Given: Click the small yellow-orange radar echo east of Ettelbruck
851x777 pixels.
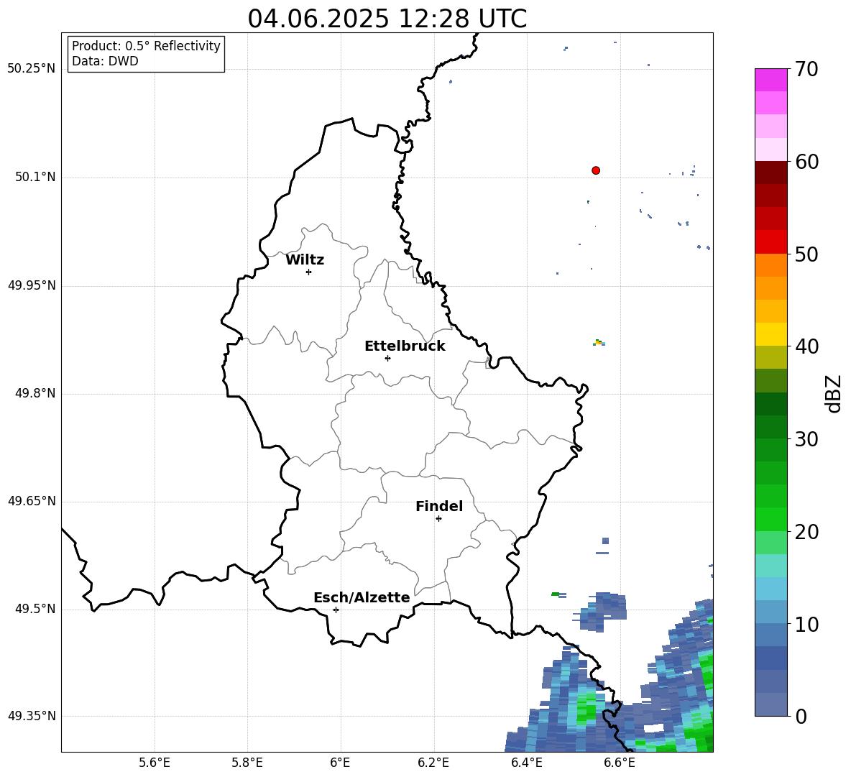Looking at the screenshot, I should coord(599,342).
